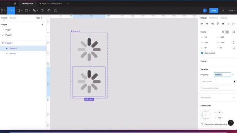Edit the width field 319
Screen dimensions: 237x133
pyautogui.click(x=208, y=42)
